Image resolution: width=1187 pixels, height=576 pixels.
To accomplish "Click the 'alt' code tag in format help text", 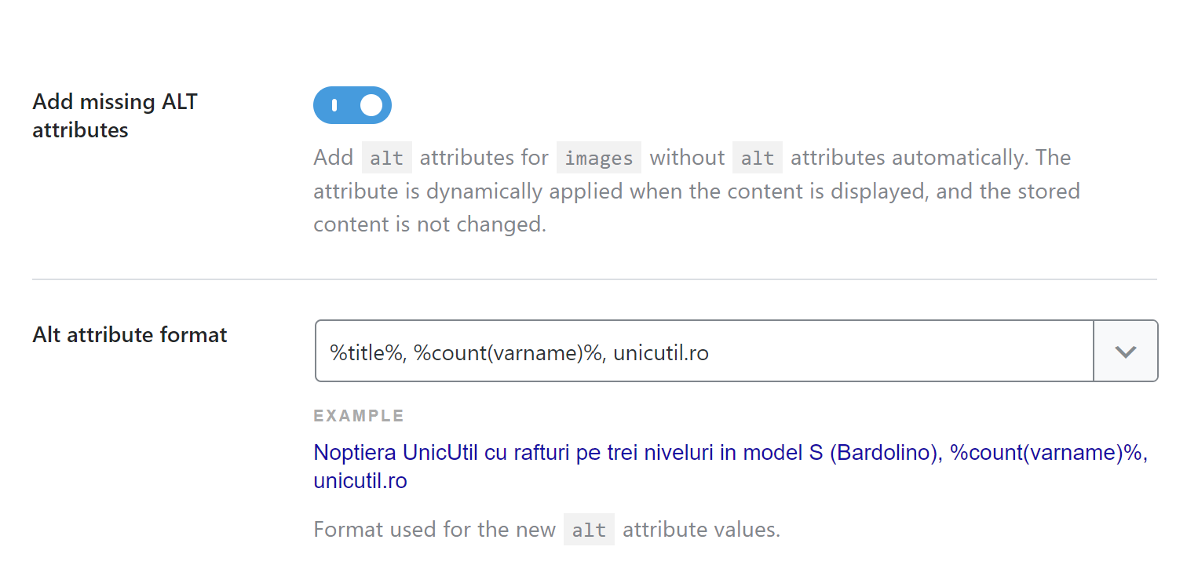I will [x=589, y=530].
